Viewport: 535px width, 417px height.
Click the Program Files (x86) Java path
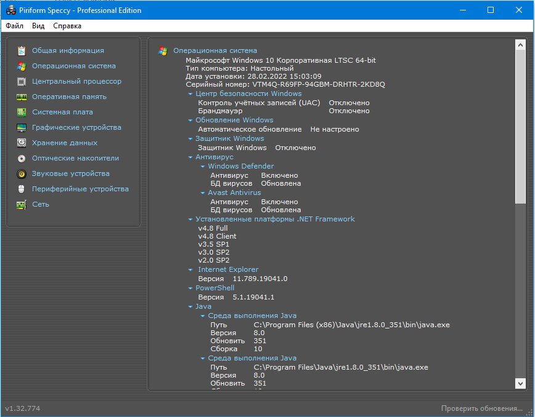(352, 325)
